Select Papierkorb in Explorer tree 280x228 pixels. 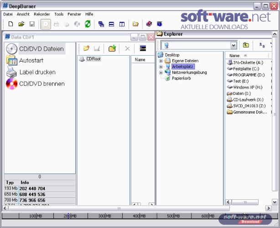181,78
